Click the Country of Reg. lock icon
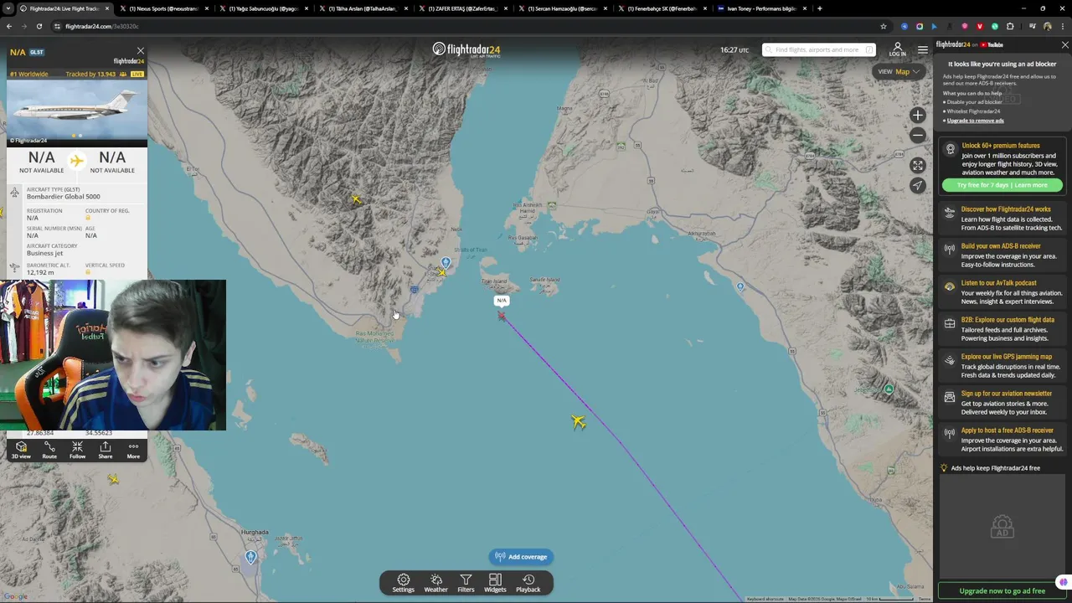Viewport: 1072px width, 603px height. pos(88,218)
